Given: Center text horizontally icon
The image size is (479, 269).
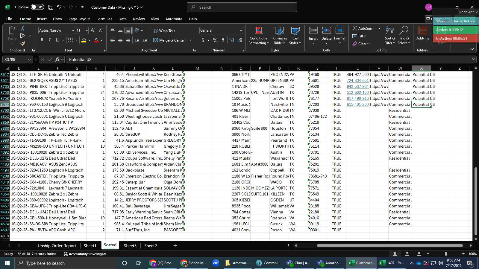Looking at the screenshot, I should [120, 40].
